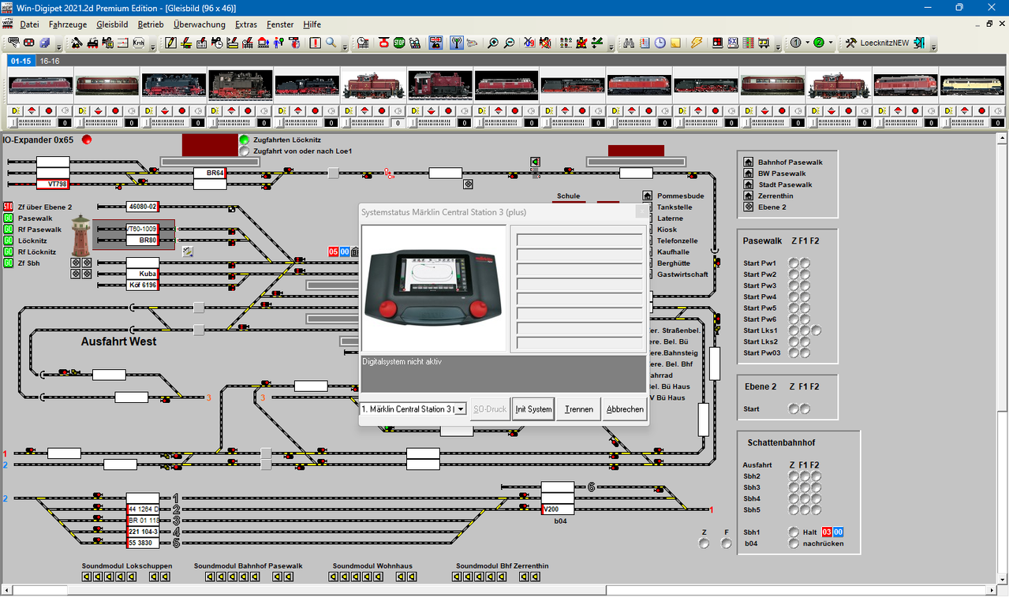Click the speed slider of the first locomotive
Screen dimensions: 1009x597
(32, 122)
